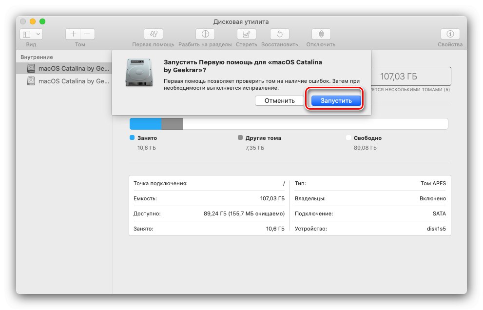Select the Стереть (Erase) toolbar icon
Viewport: 483px width, 310px height.
tap(246, 34)
